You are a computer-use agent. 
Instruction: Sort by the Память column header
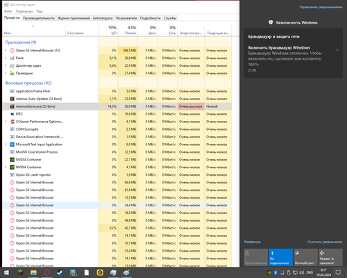click(128, 30)
